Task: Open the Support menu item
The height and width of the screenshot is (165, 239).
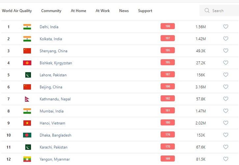Action: click(x=145, y=11)
